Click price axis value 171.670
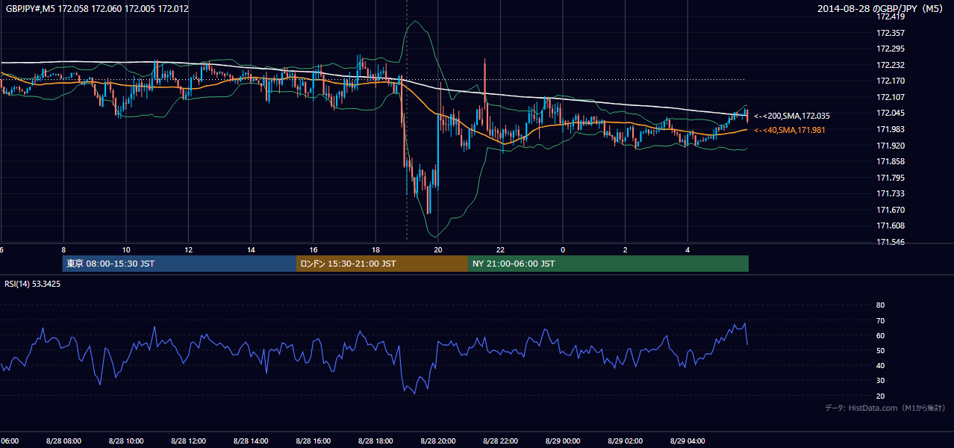The width and height of the screenshot is (954, 448). pyautogui.click(x=891, y=210)
